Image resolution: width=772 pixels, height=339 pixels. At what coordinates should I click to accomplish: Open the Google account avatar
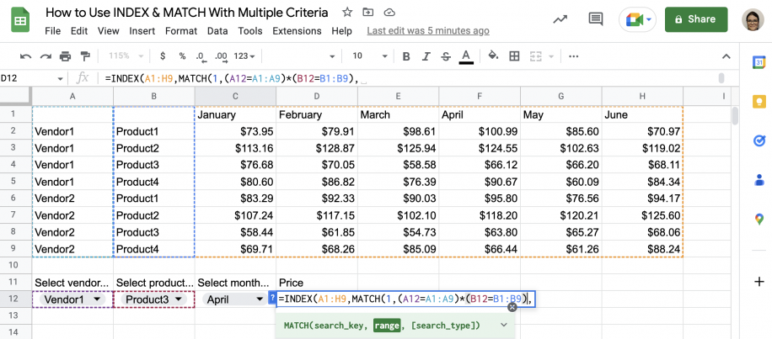[x=753, y=19]
